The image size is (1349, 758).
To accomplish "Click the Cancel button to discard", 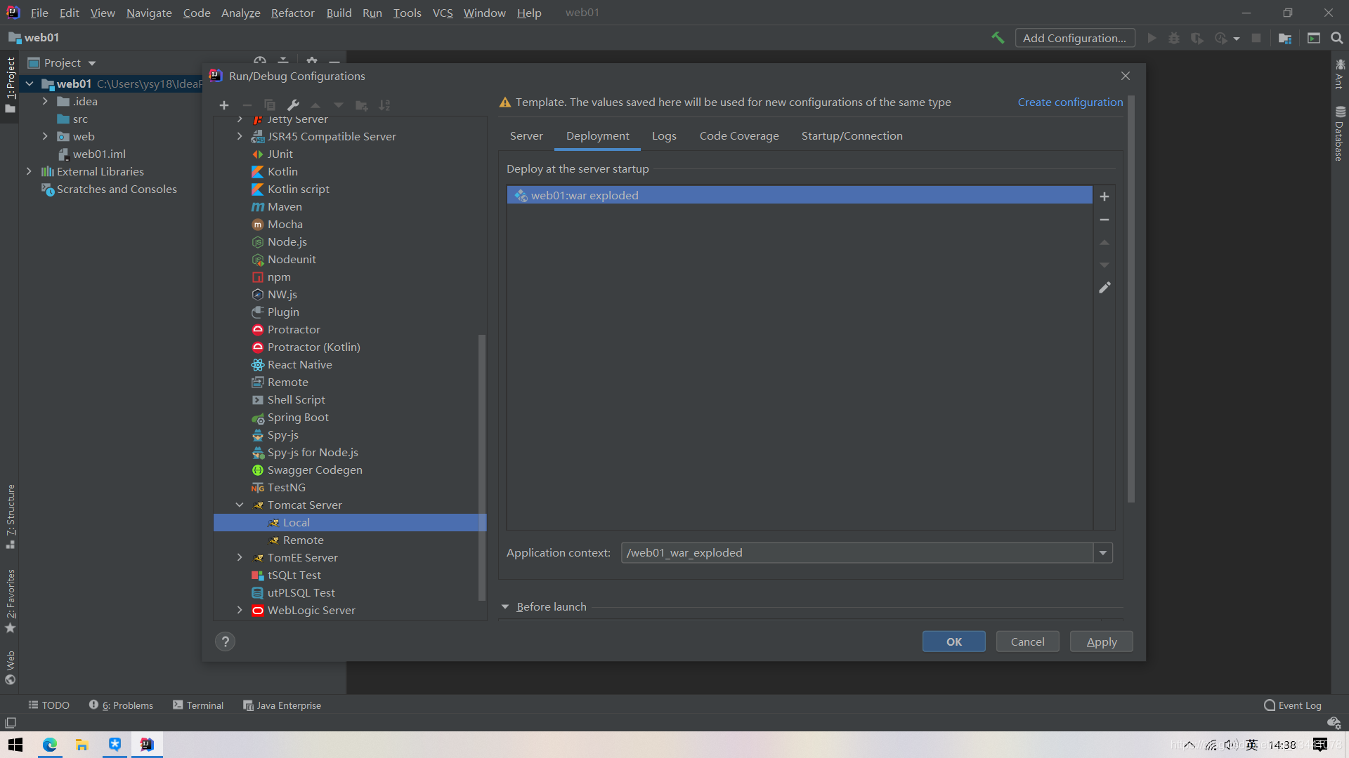I will tap(1027, 641).
